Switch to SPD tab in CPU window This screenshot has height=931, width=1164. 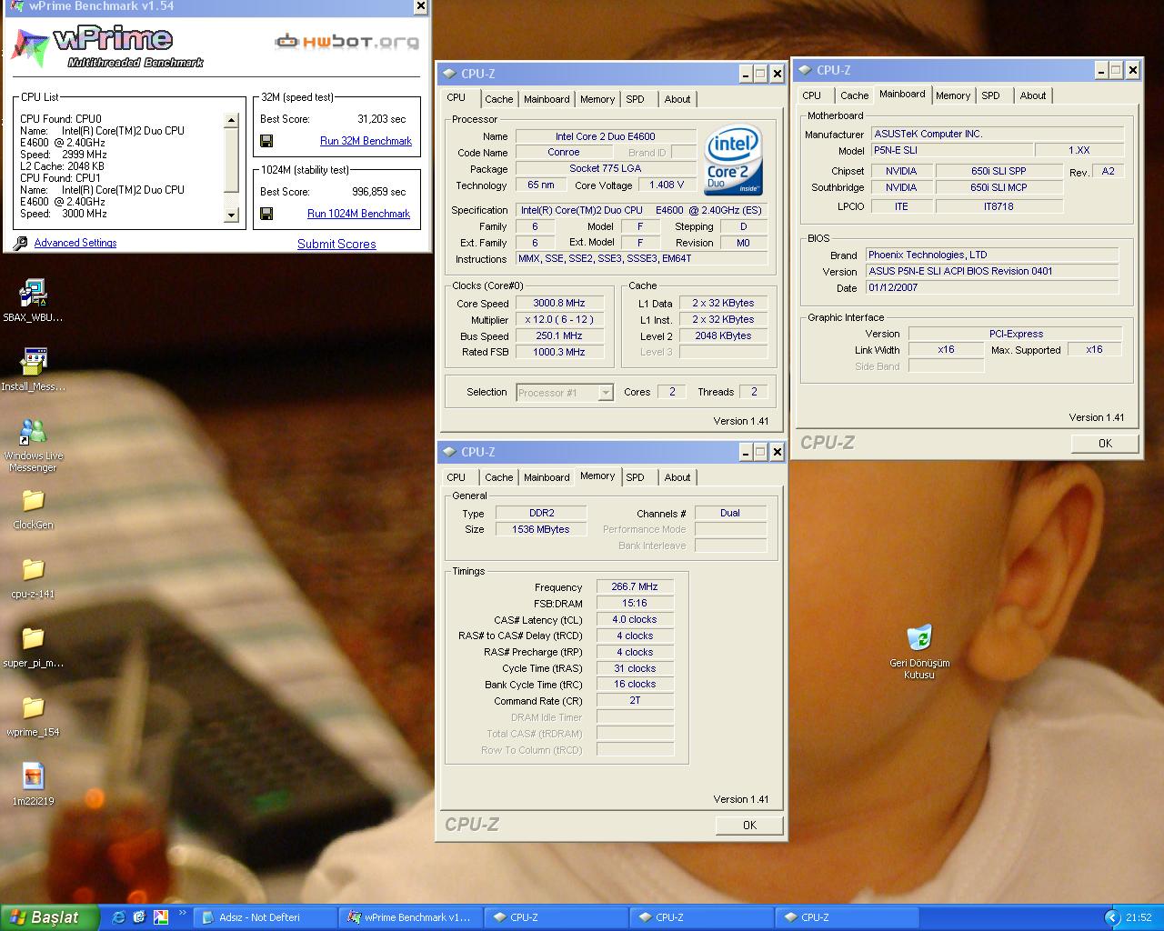click(x=635, y=99)
